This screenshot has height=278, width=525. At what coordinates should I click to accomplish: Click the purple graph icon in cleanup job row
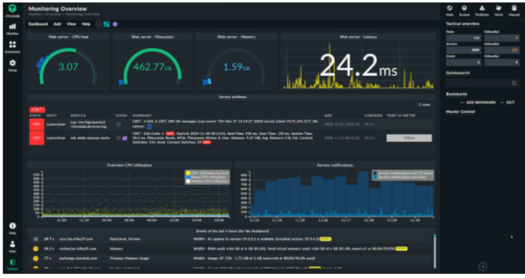tap(125, 138)
